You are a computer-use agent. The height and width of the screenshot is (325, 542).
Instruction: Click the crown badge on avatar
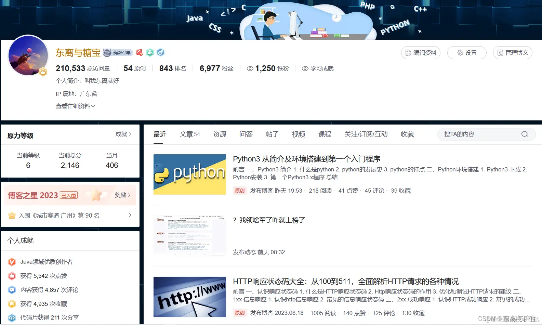coord(43,72)
